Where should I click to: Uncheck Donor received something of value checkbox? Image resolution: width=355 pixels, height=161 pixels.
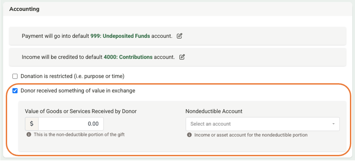tap(15, 91)
